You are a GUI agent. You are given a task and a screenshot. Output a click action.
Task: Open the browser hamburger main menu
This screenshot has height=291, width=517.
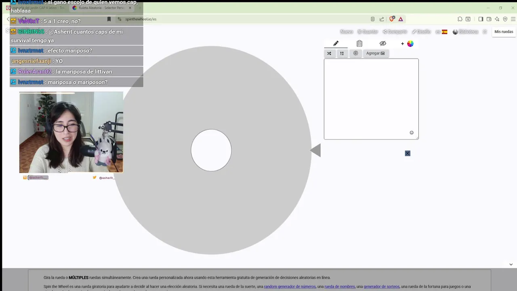[x=513, y=19]
